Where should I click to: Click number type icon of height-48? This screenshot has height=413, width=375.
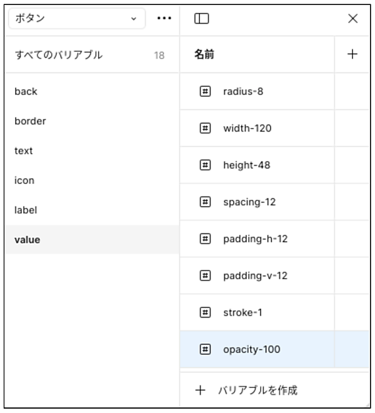[205, 165]
